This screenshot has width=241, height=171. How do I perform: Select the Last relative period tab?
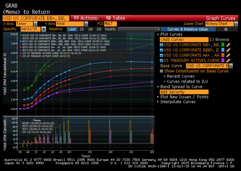pos(72,29)
